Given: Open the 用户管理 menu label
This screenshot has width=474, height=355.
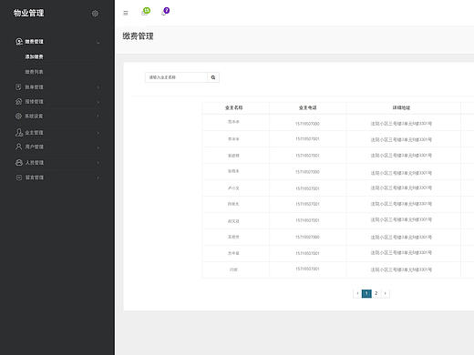Looking at the screenshot, I should (34, 147).
